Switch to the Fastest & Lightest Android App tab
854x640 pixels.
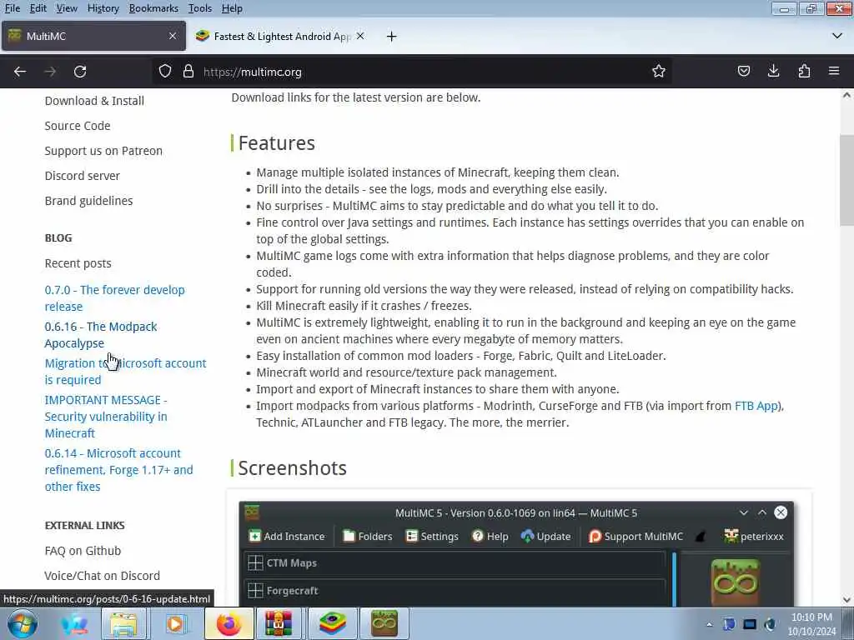click(x=281, y=36)
